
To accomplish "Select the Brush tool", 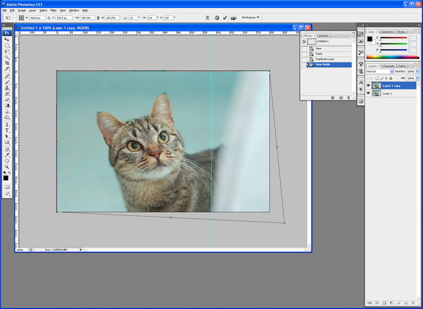I will click(x=7, y=82).
